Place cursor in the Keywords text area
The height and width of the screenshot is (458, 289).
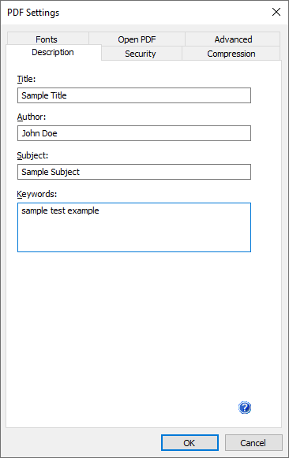(x=134, y=227)
